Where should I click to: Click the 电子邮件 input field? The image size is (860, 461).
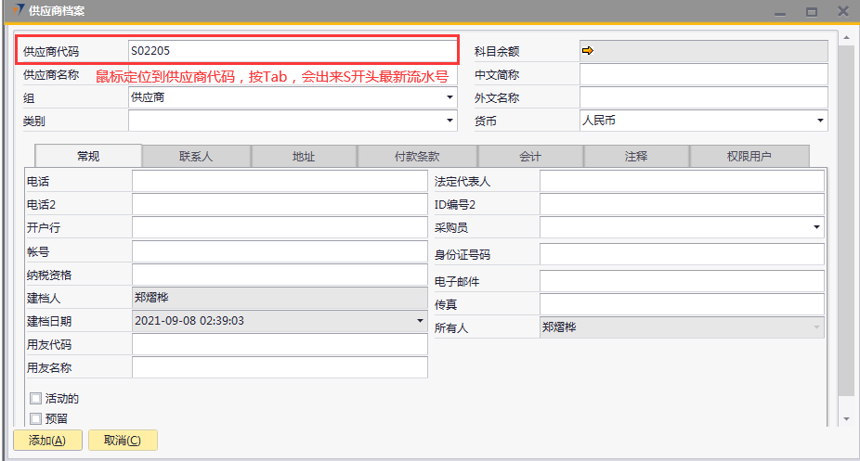click(682, 281)
